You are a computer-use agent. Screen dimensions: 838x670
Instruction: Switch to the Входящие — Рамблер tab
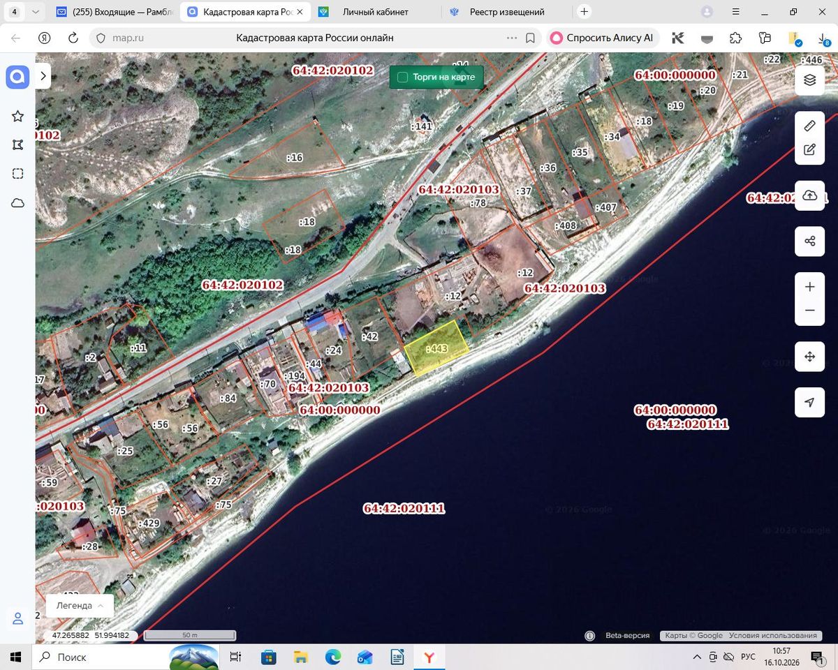tap(115, 12)
